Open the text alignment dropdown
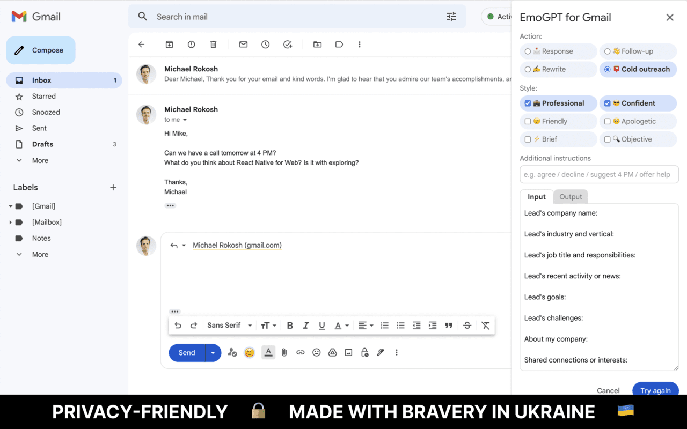 366,326
